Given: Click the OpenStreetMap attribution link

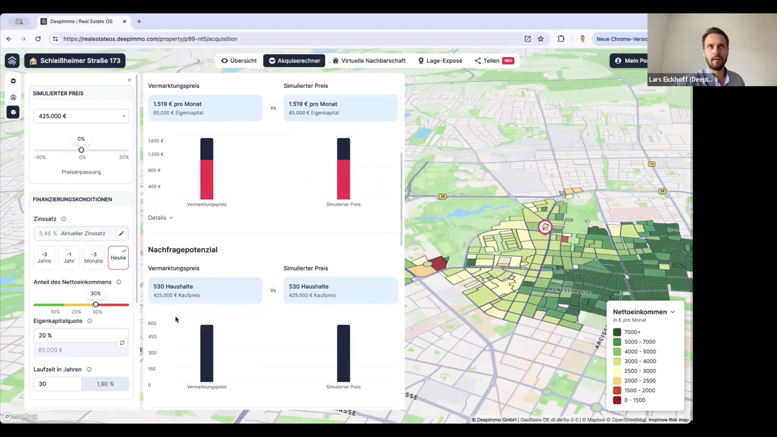Looking at the screenshot, I should 626,420.
